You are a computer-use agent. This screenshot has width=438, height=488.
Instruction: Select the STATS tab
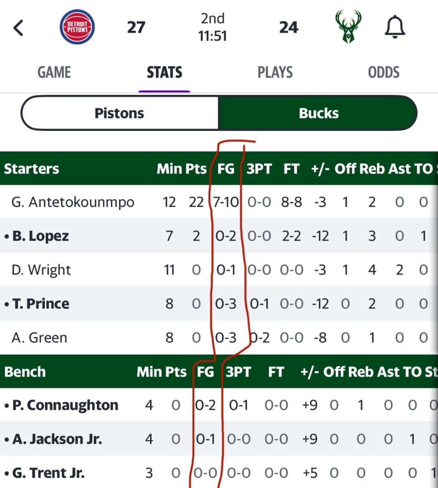(164, 72)
